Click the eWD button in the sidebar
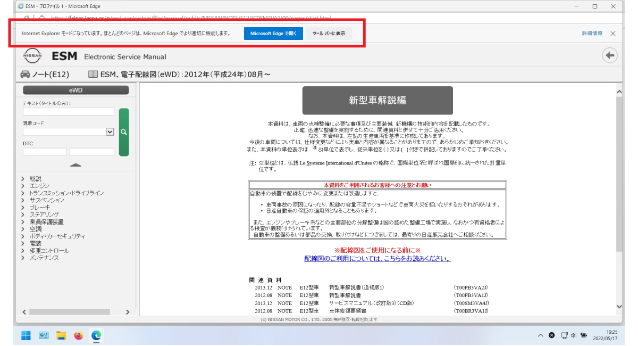 click(75, 90)
